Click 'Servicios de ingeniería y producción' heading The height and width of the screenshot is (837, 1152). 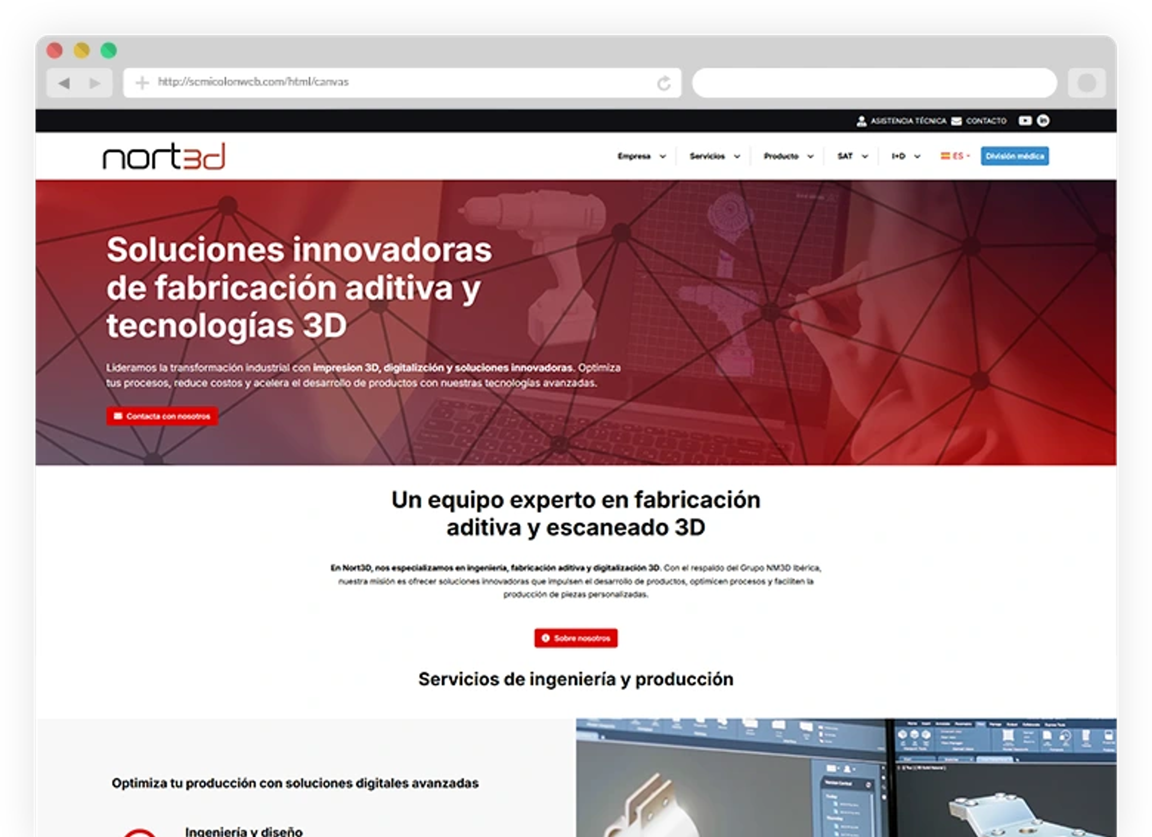pos(576,679)
